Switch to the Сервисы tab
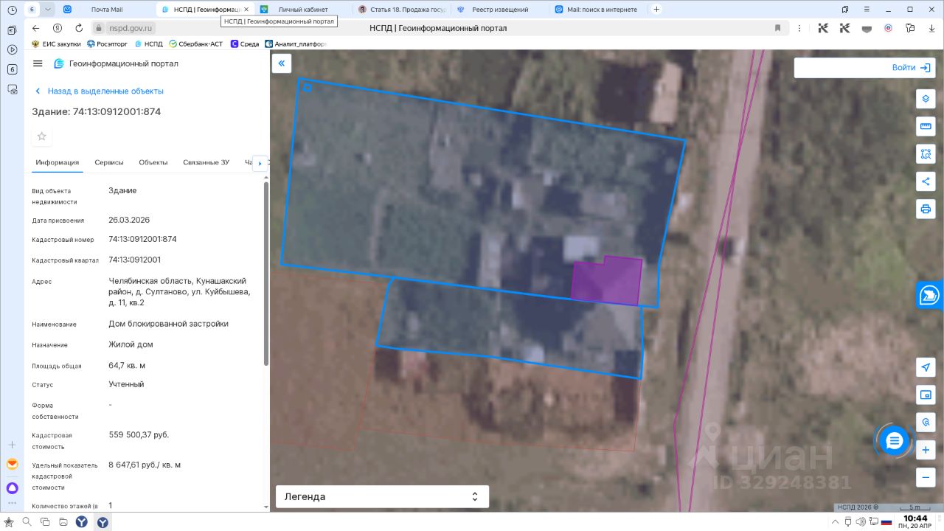This screenshot has width=944, height=531. coord(109,162)
